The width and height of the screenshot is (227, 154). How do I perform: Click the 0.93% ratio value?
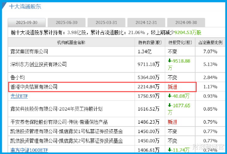[210, 96]
